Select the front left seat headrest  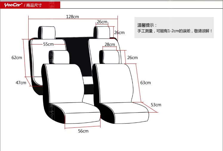(x=61, y=57)
